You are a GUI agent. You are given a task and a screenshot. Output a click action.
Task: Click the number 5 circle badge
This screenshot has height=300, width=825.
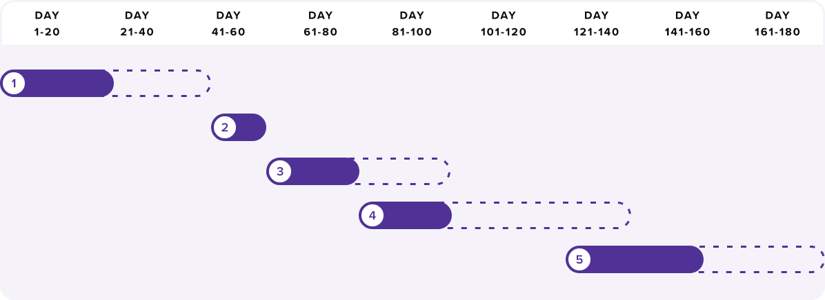[x=579, y=259]
